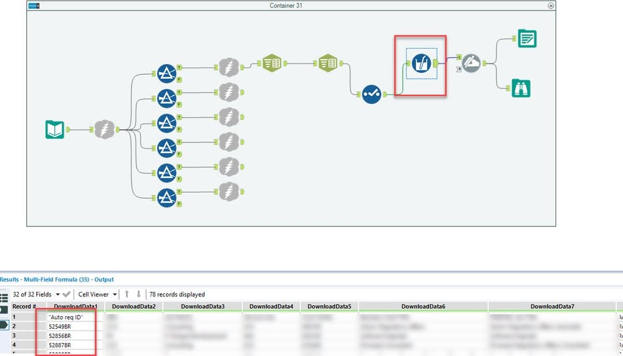Click the Container 31 title
This screenshot has height=356, width=623.
(x=286, y=6)
